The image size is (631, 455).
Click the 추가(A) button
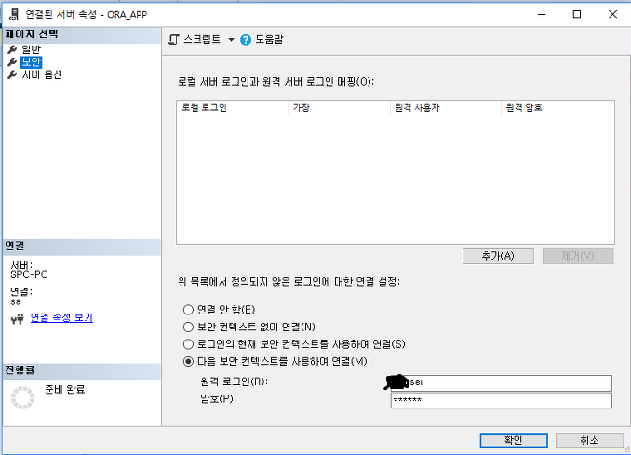498,256
